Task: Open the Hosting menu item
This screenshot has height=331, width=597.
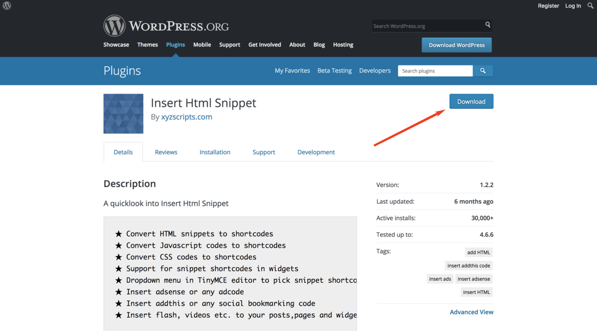Action: tap(343, 45)
